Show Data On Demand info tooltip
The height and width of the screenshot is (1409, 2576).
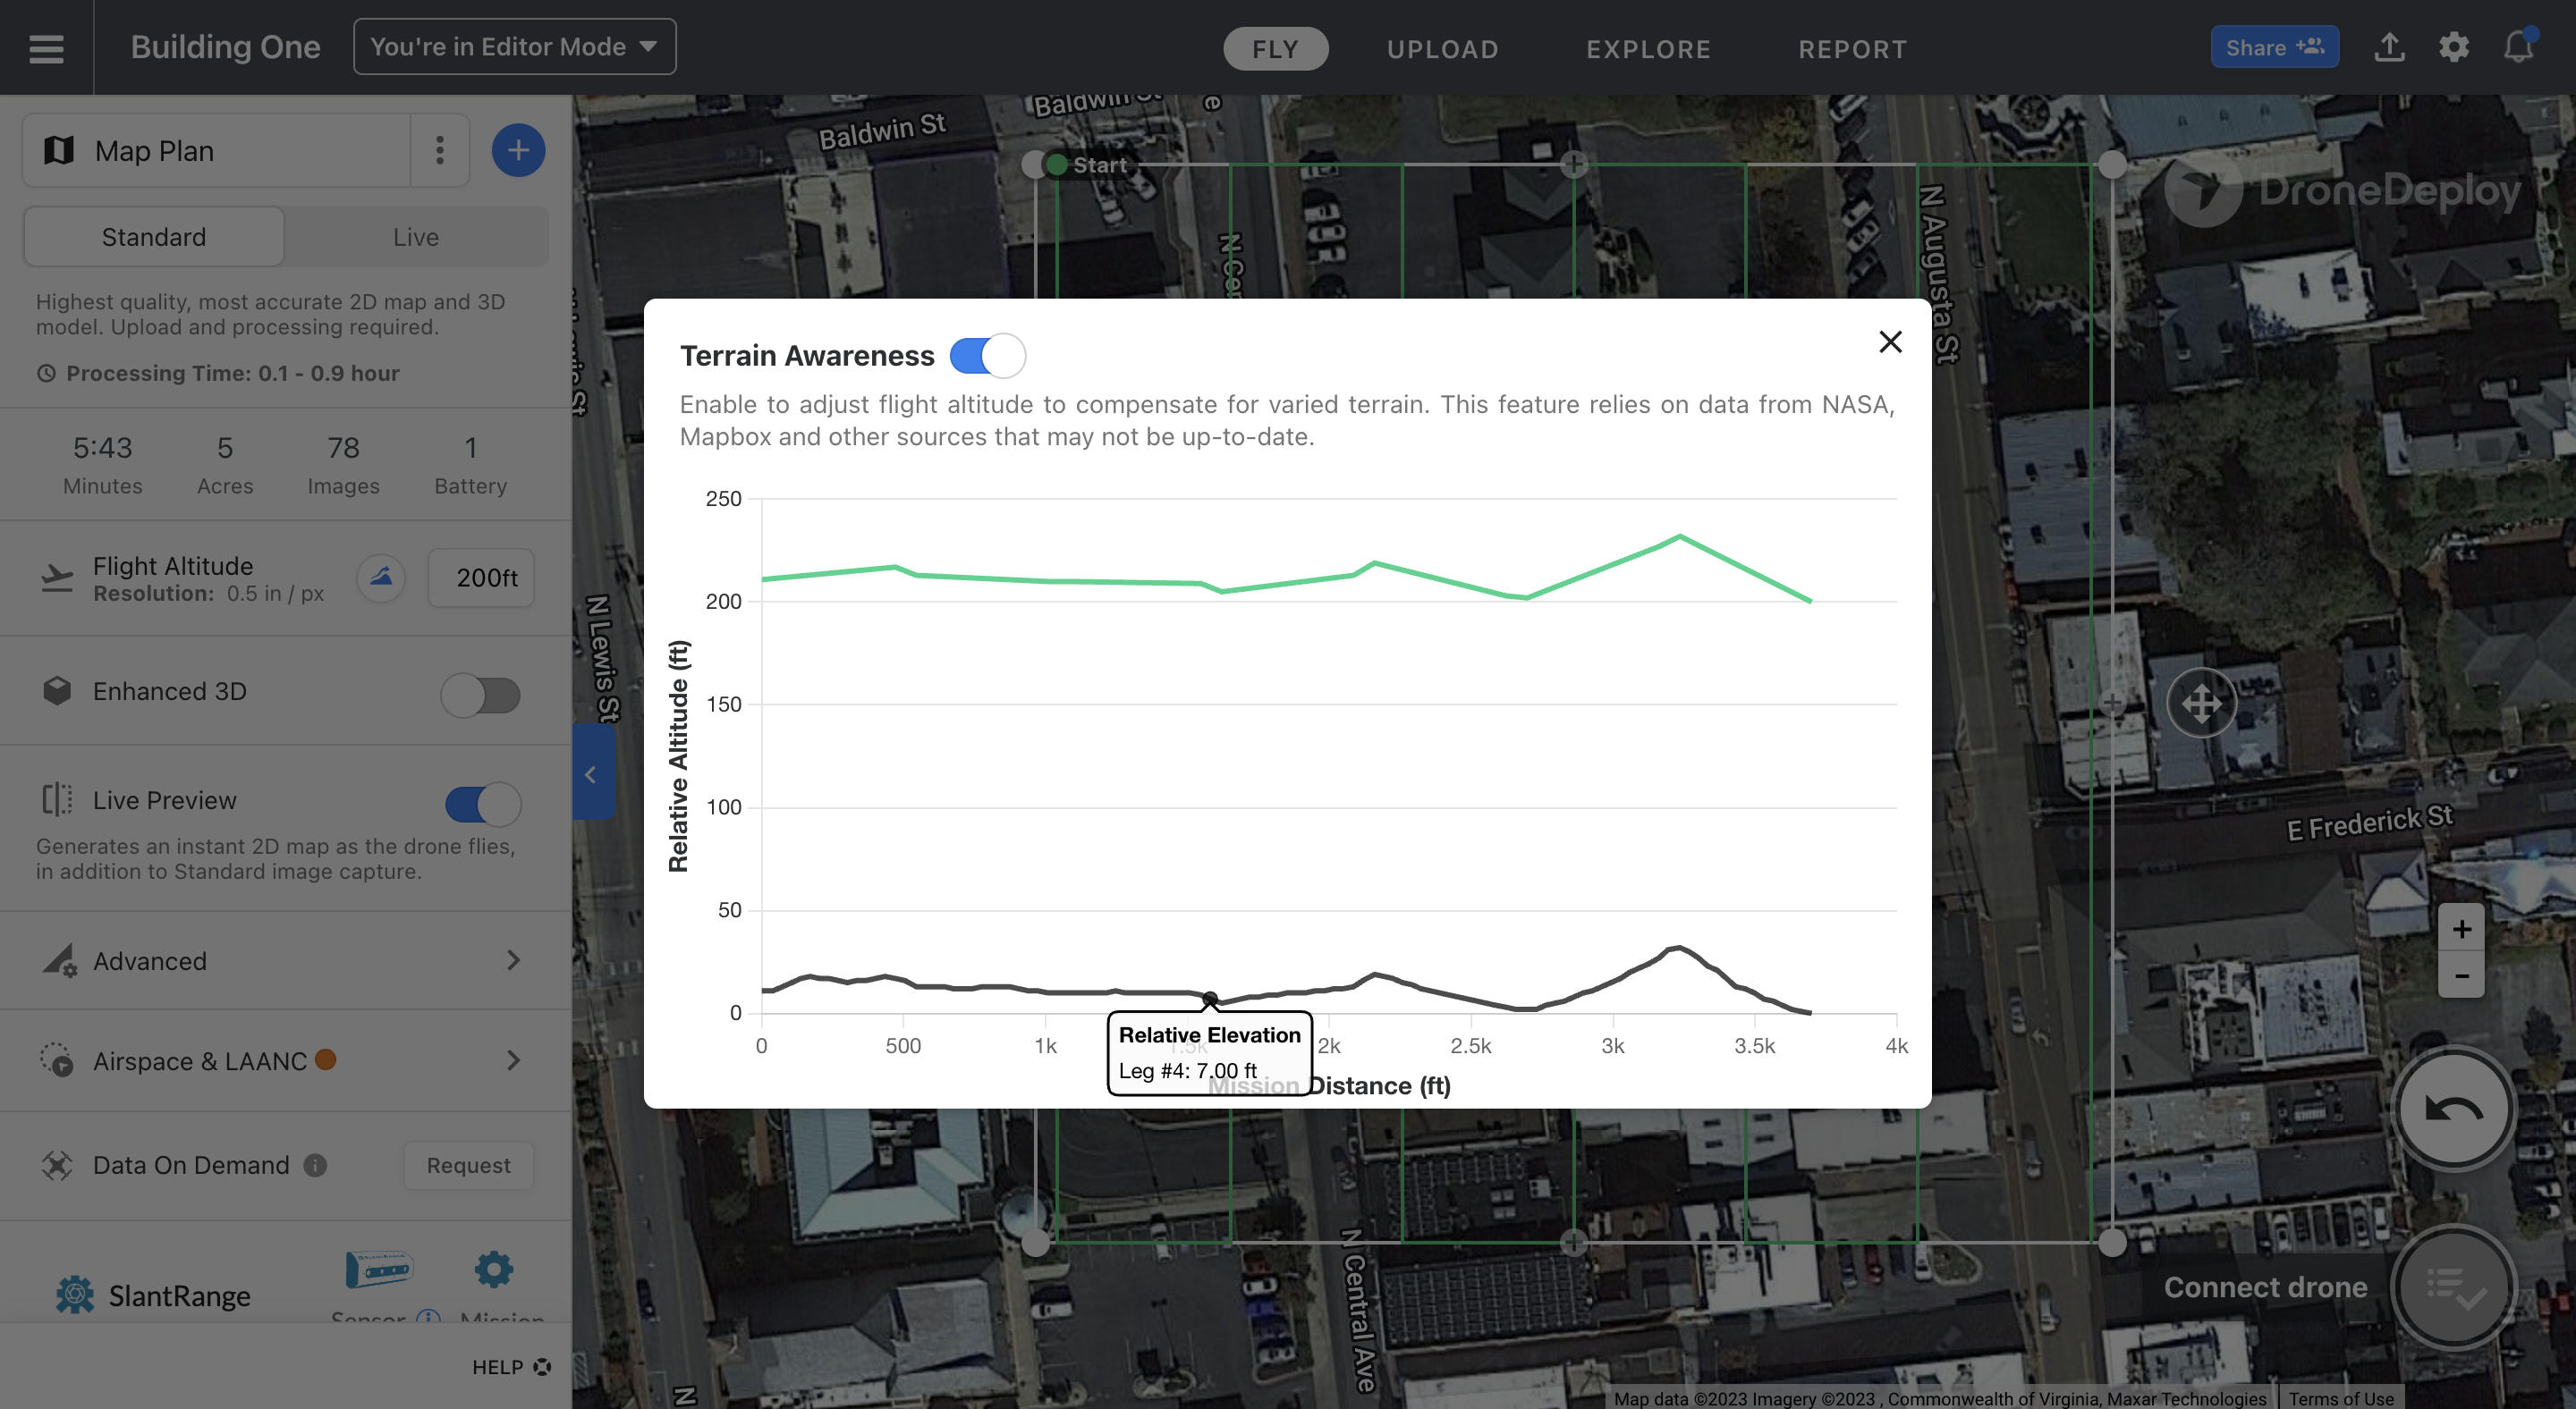coord(315,1165)
